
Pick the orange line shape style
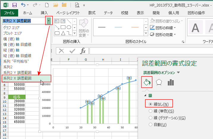[x=135, y=27]
